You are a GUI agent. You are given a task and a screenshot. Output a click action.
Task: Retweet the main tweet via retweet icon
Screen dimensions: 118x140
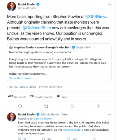point(46,106)
